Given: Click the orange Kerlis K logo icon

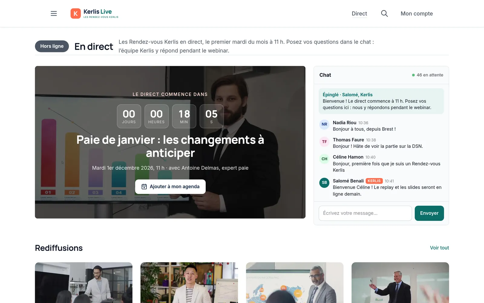Looking at the screenshot, I should pos(76,13).
